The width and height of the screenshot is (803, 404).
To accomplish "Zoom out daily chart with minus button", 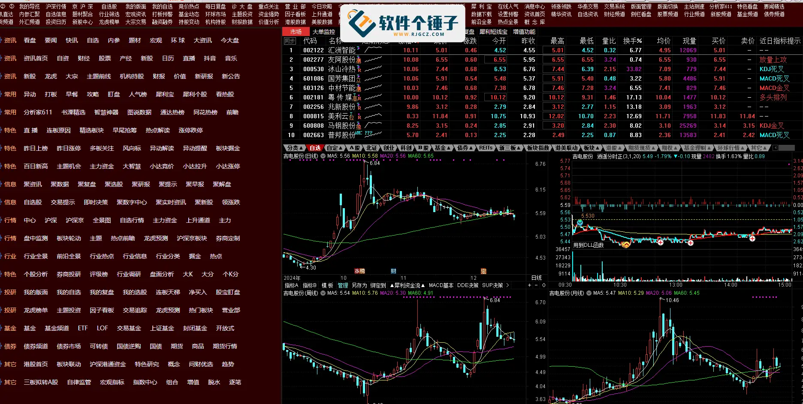I will [x=536, y=285].
